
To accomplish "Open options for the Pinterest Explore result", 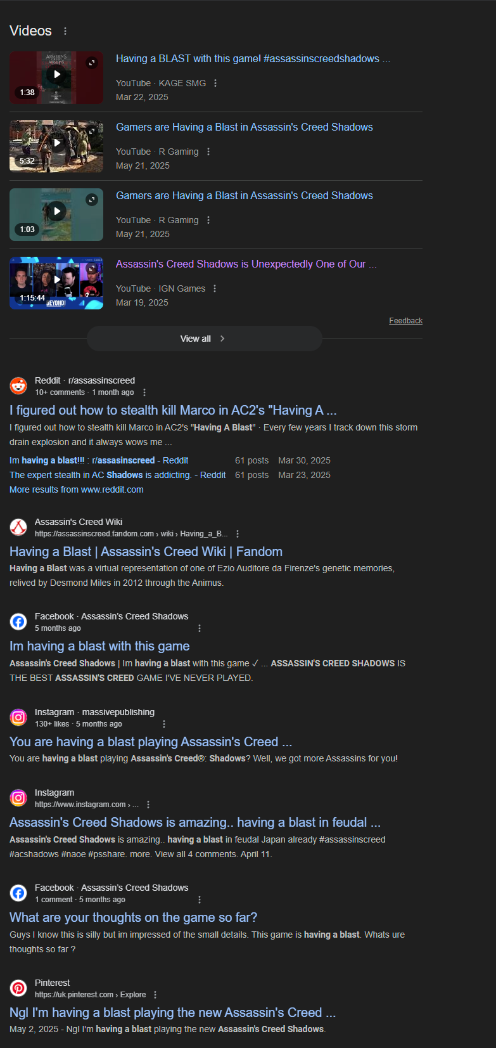I will (x=155, y=995).
